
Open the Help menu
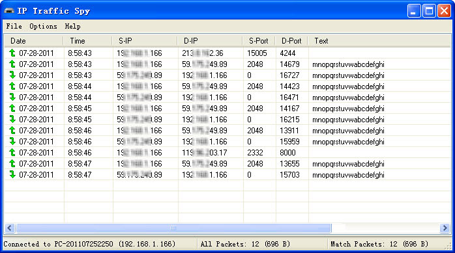tap(72, 27)
